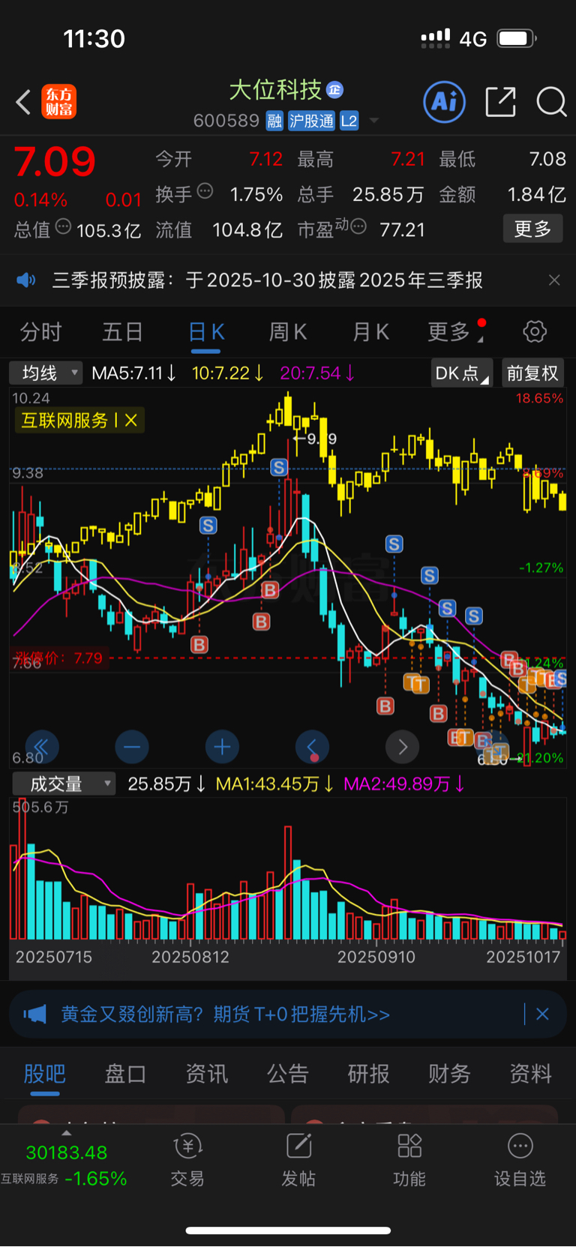Share the stock page via export icon

coord(500,101)
